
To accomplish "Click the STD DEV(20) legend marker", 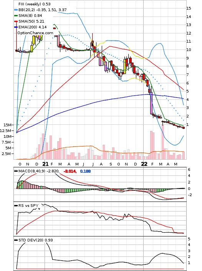I will pos(16,240).
